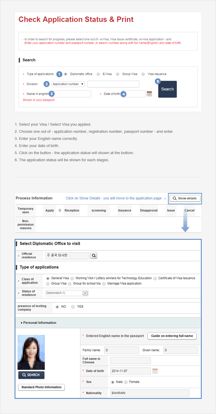Select Male for Sex
The width and height of the screenshot is (216, 414).
113,382
